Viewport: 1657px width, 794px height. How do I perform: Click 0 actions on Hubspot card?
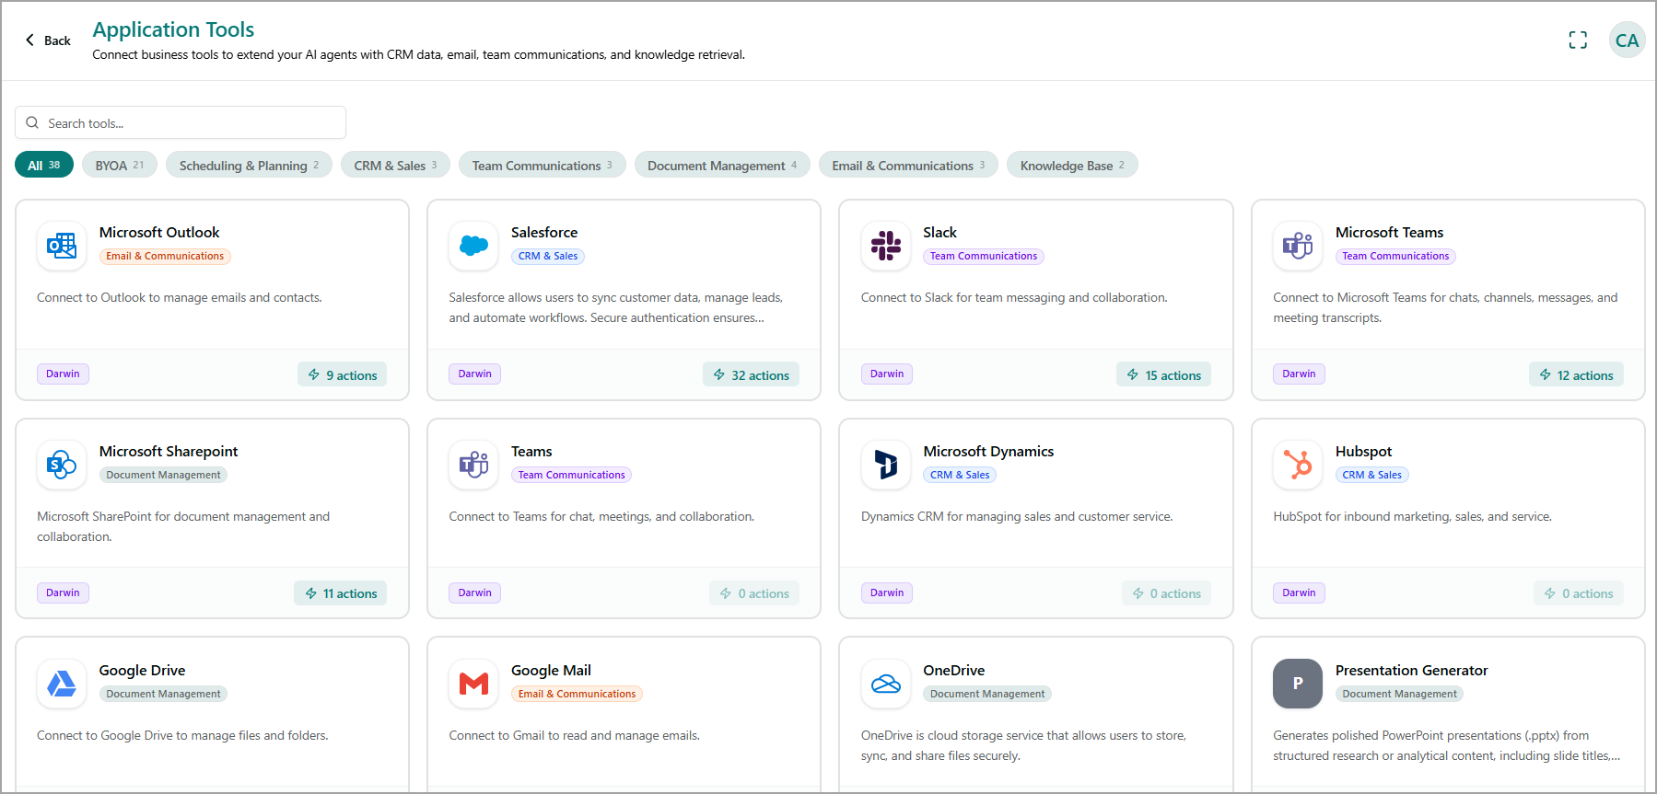(1579, 593)
